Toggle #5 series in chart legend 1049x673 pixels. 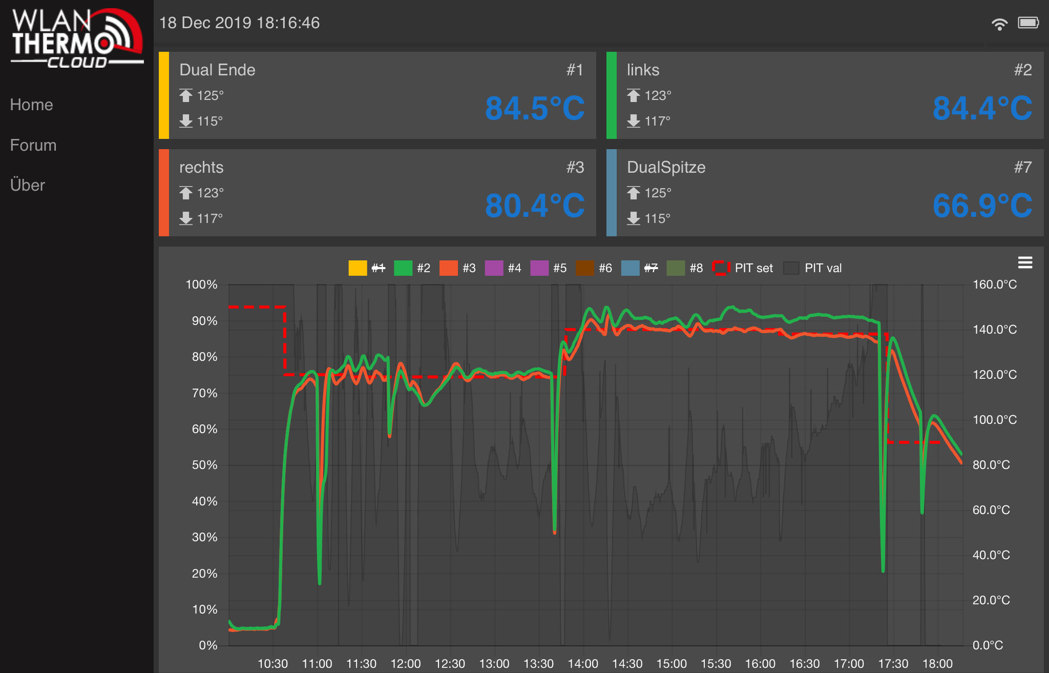(549, 268)
